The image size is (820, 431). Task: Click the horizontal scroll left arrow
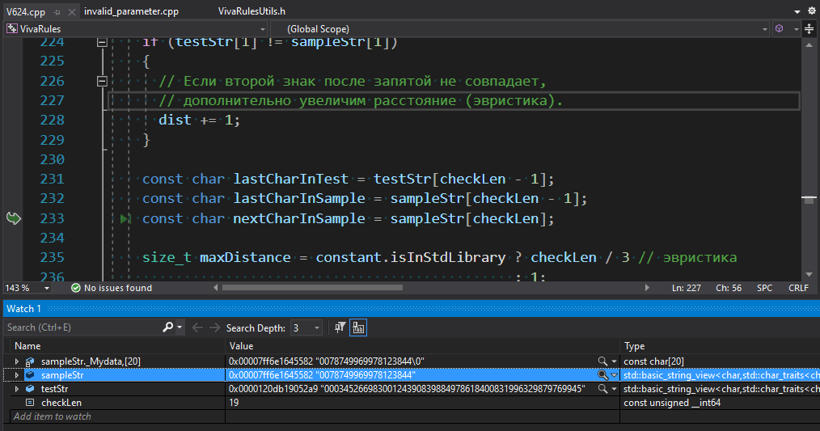[x=215, y=288]
